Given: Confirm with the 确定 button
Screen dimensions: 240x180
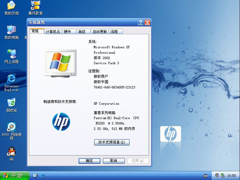Looking at the screenshot, I should click(x=89, y=161).
